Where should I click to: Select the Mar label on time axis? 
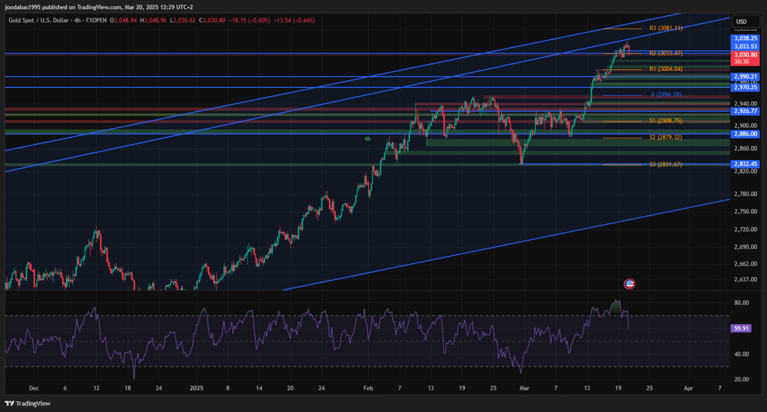pos(525,388)
